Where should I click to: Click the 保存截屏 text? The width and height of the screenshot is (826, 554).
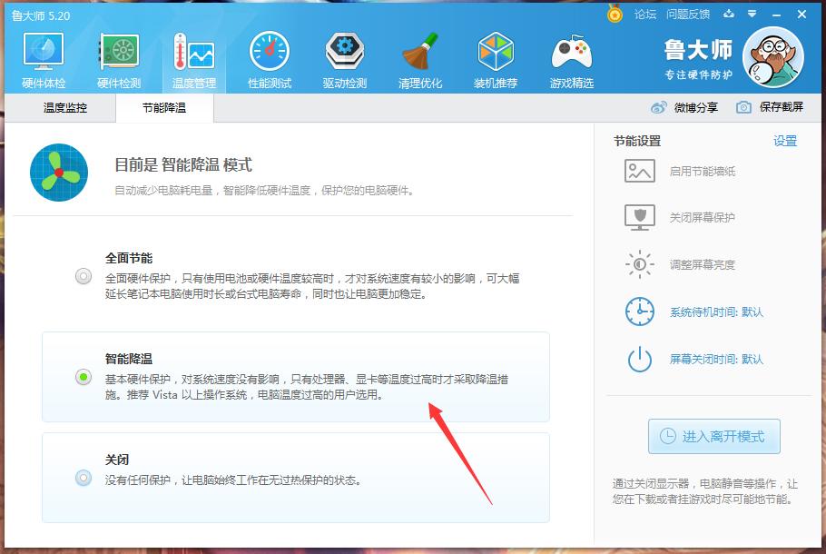[x=782, y=107]
